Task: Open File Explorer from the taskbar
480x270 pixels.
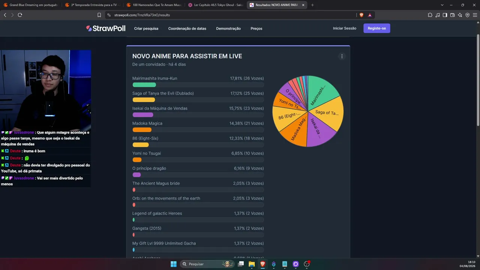Action: [252, 264]
